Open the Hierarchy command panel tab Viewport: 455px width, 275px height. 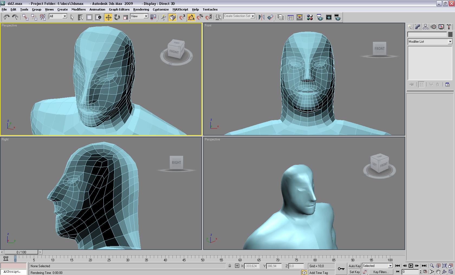(425, 27)
